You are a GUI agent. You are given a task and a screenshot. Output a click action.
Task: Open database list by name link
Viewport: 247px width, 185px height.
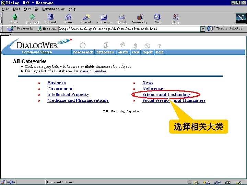click(x=84, y=71)
